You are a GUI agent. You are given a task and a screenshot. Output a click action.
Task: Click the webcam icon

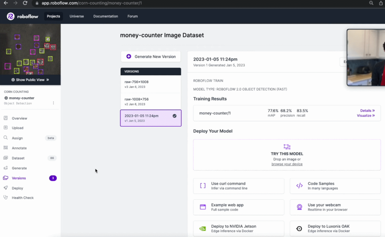[300, 207]
